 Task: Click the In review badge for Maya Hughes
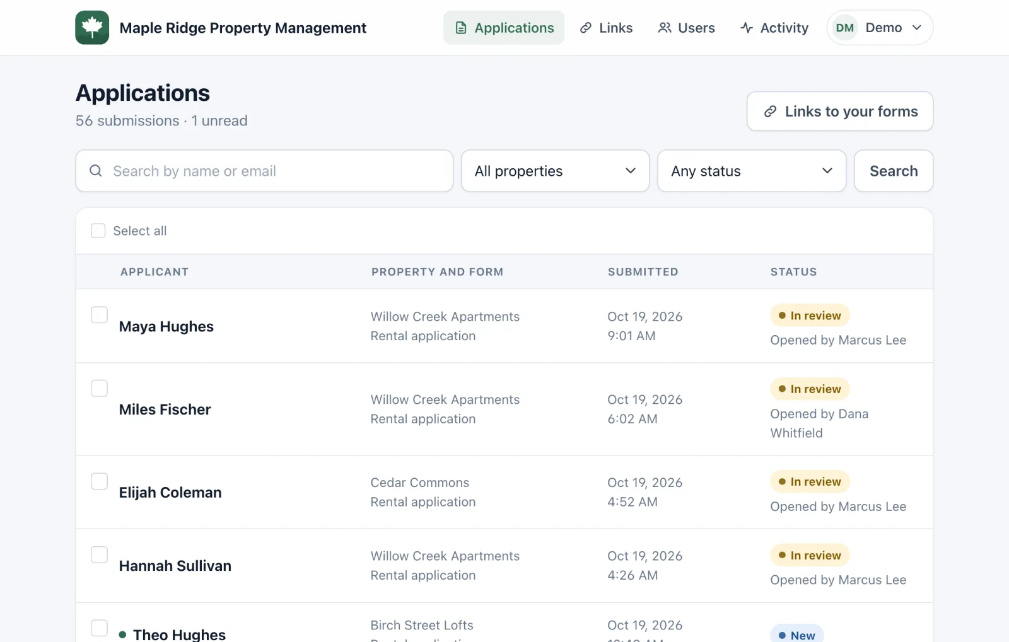(810, 316)
